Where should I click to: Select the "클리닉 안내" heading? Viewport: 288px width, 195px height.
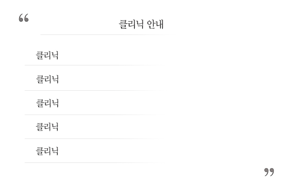pyautogui.click(x=141, y=24)
